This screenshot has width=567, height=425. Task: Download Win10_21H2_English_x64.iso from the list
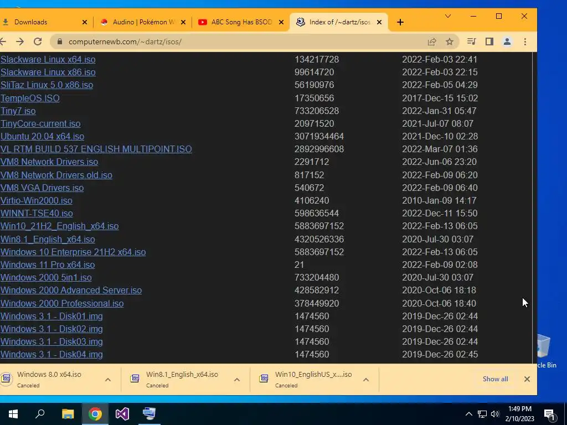[x=60, y=226]
